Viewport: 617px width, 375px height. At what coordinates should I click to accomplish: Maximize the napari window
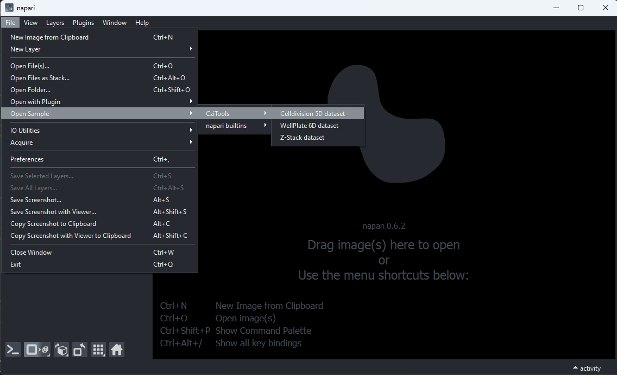(x=581, y=8)
